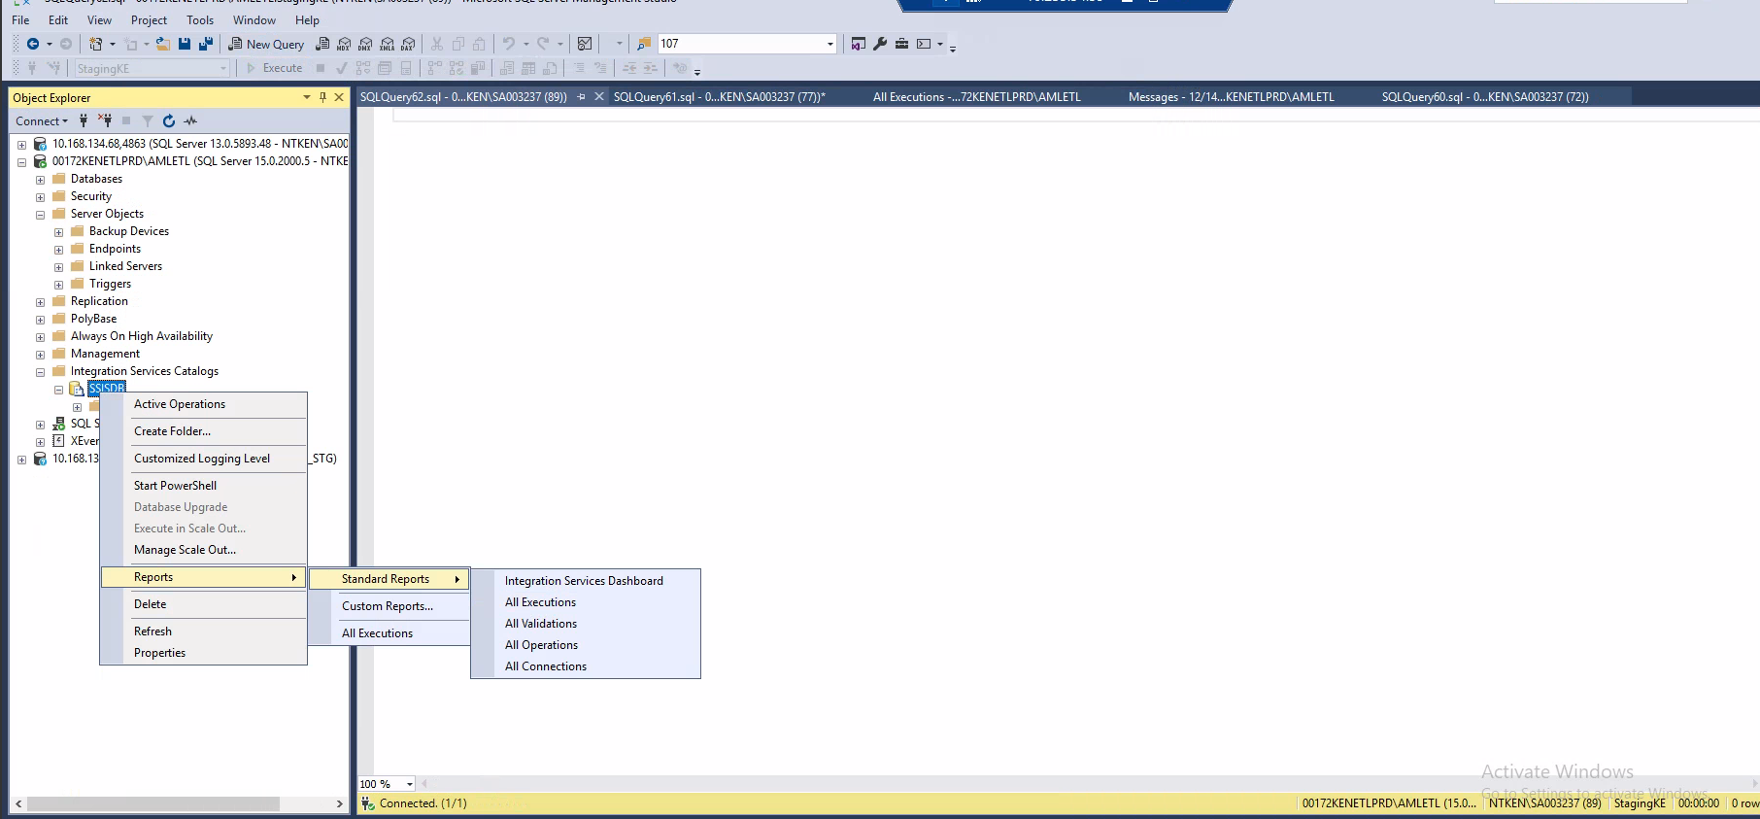Expand the 10.168.134.68,4863 server node
1760x819 pixels.
[21, 145]
